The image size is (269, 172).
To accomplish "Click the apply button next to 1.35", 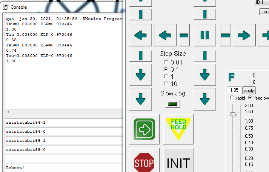I will 249,91.
